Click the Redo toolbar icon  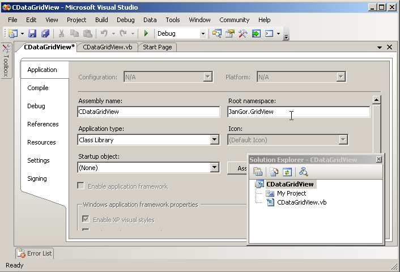[124, 33]
